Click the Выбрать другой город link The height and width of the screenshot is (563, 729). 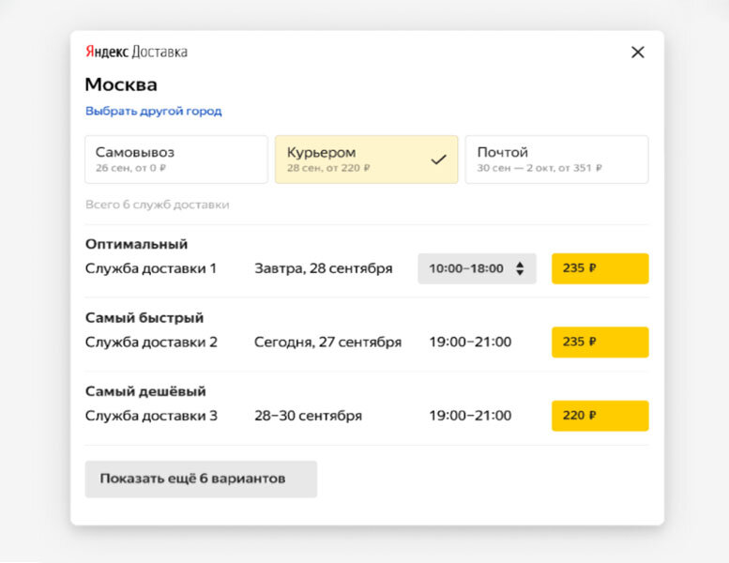point(154,111)
